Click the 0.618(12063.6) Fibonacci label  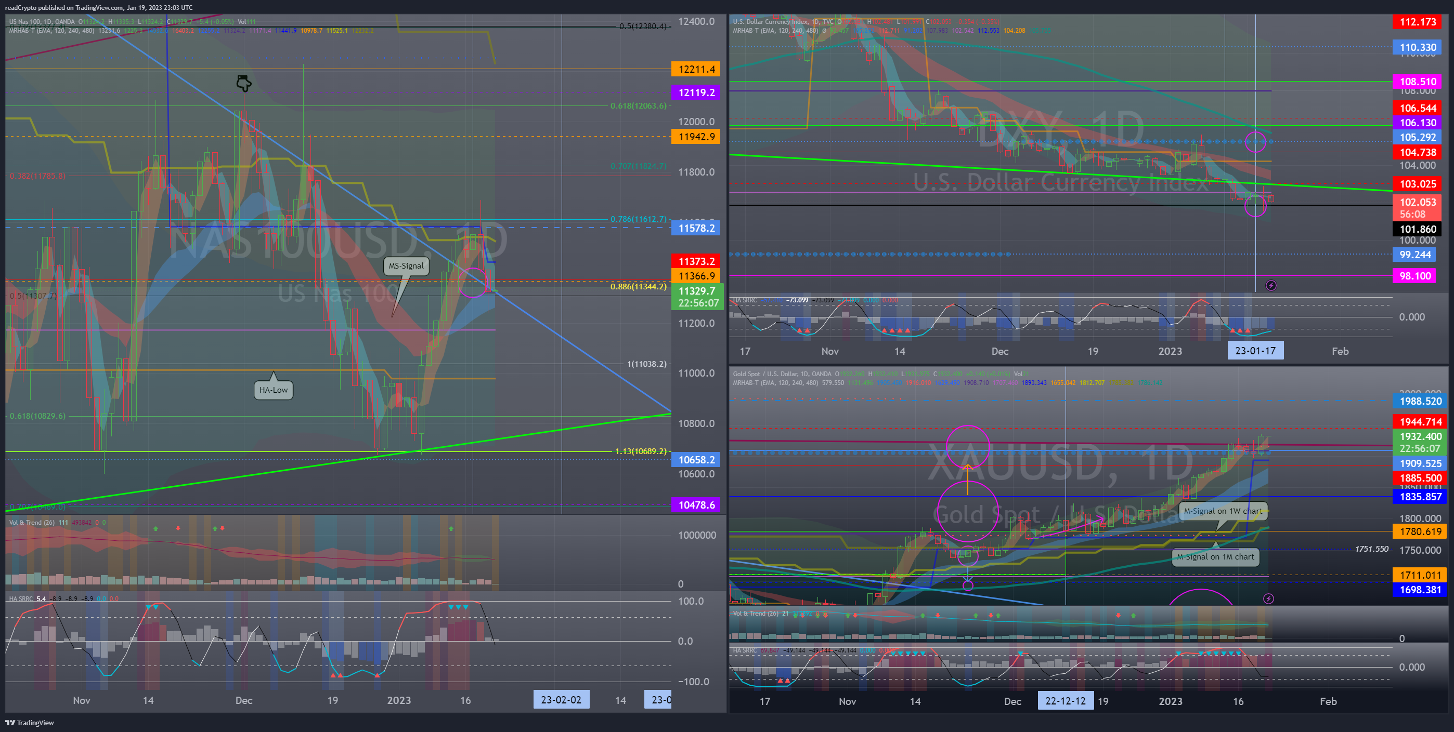click(638, 105)
